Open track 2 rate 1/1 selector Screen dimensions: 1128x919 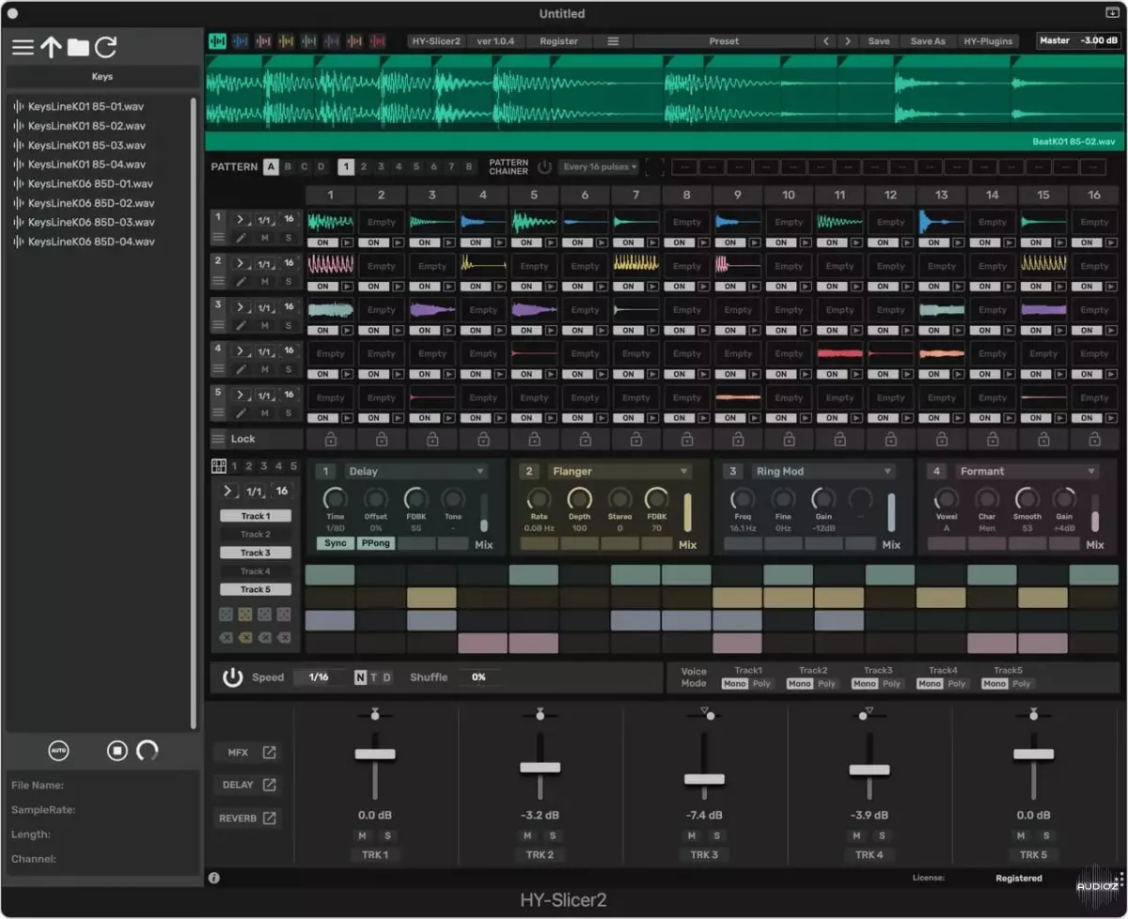[265, 263]
